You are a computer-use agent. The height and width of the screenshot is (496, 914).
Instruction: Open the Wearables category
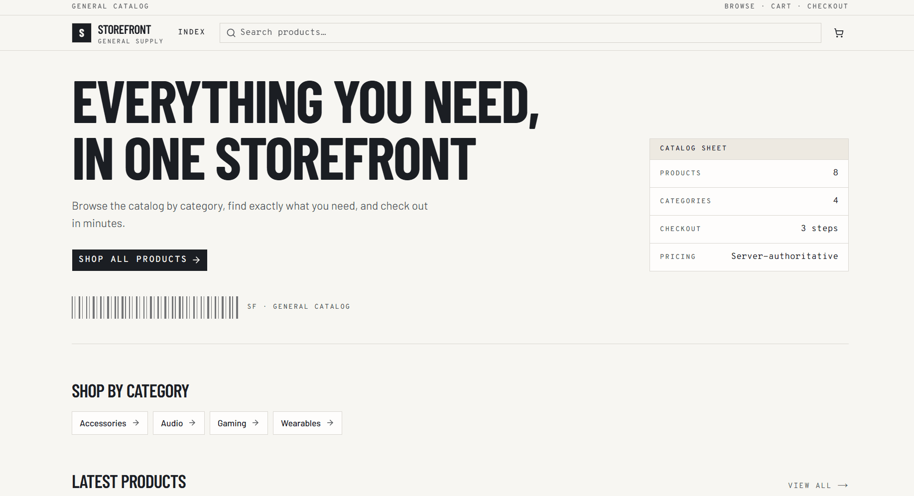[307, 423]
